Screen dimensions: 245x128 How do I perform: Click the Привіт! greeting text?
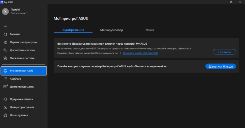pos(15,9)
